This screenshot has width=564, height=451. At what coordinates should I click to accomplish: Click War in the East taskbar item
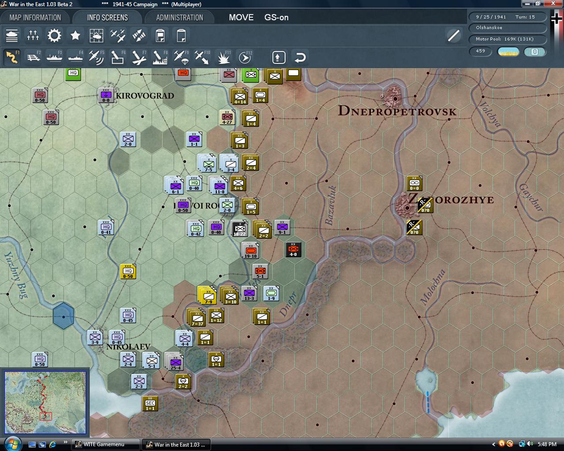coord(176,444)
